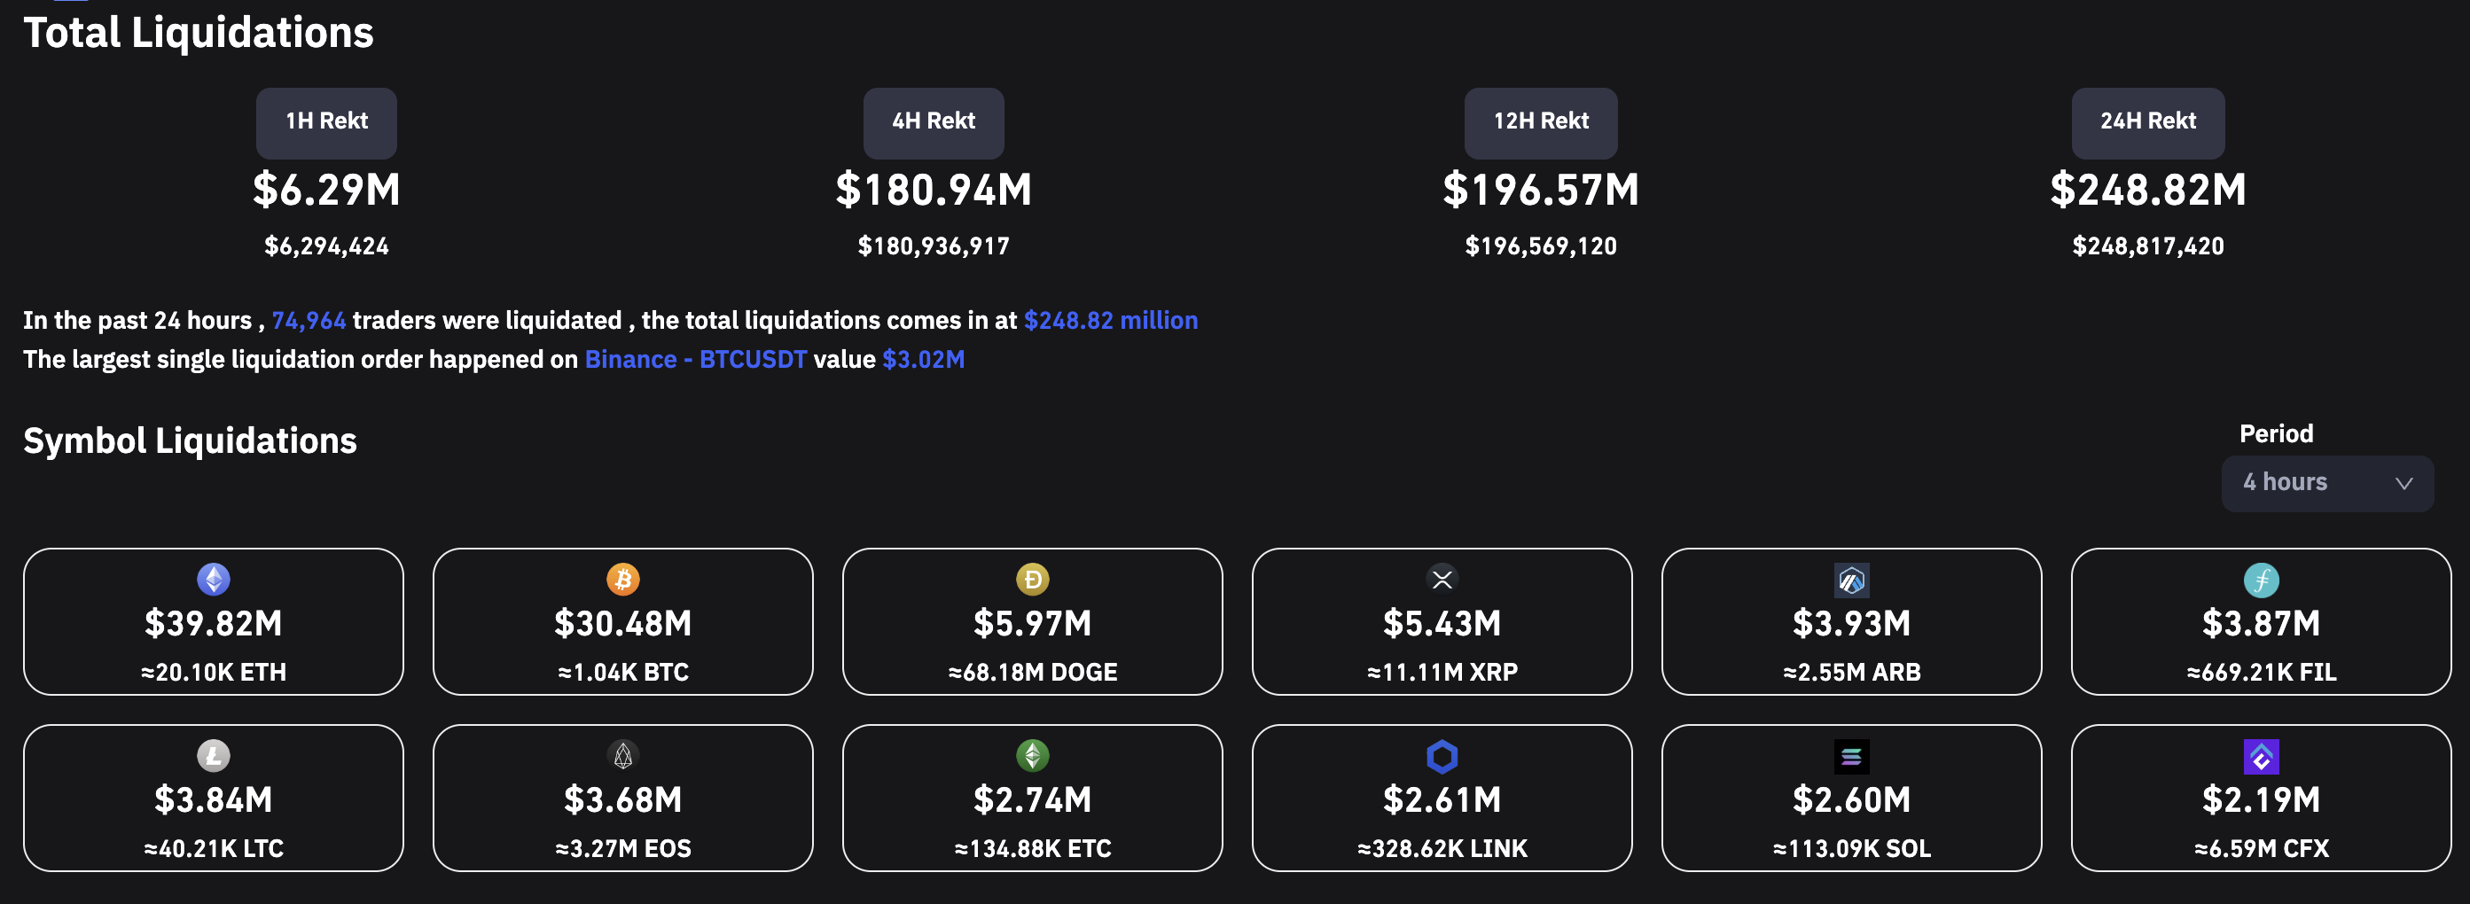Open the Period 4 hours dropdown
Screen dimensions: 2470x904
(2327, 483)
